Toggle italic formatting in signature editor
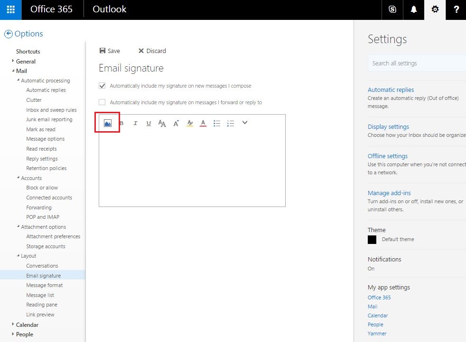The height and width of the screenshot is (342, 466). click(135, 123)
